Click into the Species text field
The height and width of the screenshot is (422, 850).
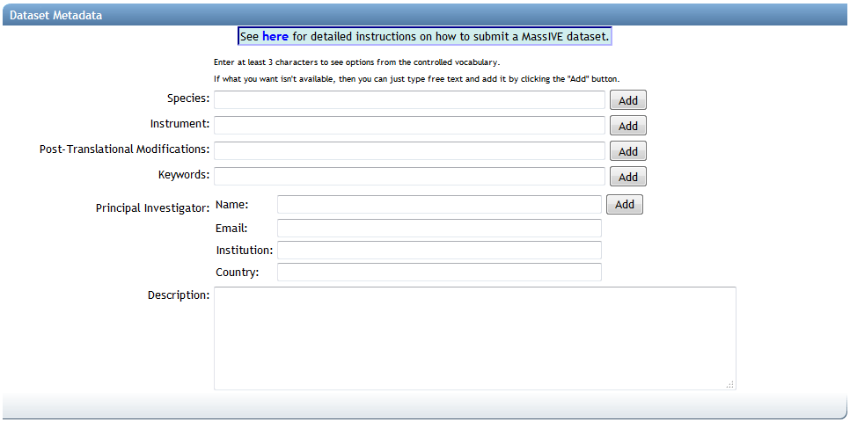(409, 100)
